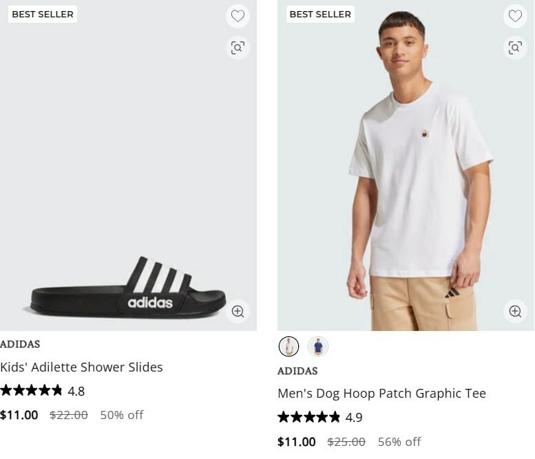Click the $11.00 price of the slides
The width and height of the screenshot is (535, 459).
point(19,415)
